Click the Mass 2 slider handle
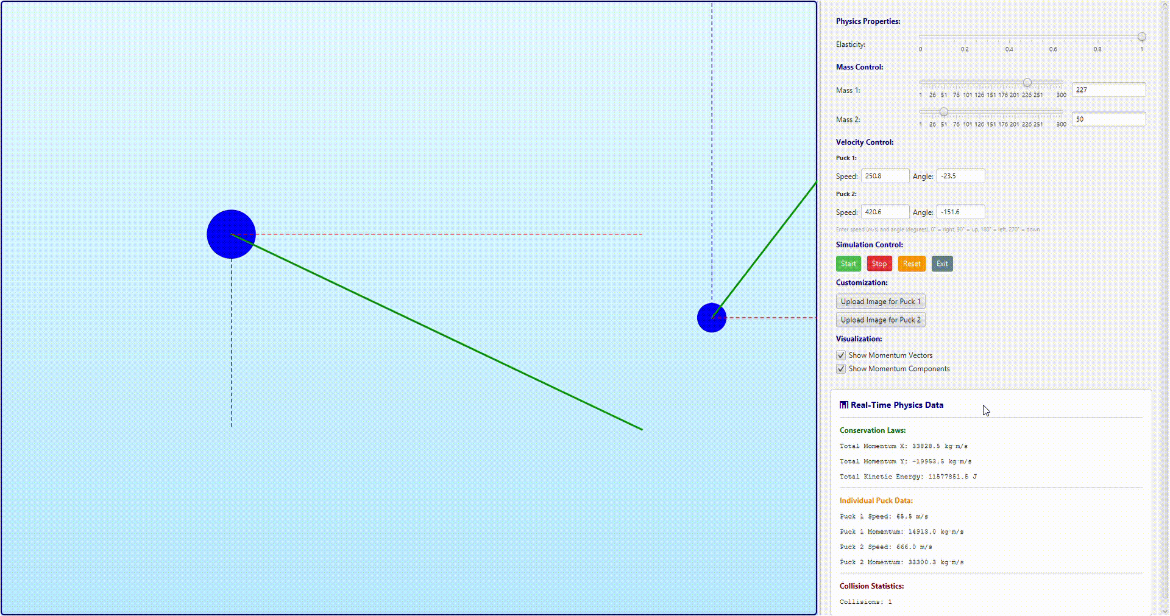Viewport: 1170px width, 616px height. (943, 112)
